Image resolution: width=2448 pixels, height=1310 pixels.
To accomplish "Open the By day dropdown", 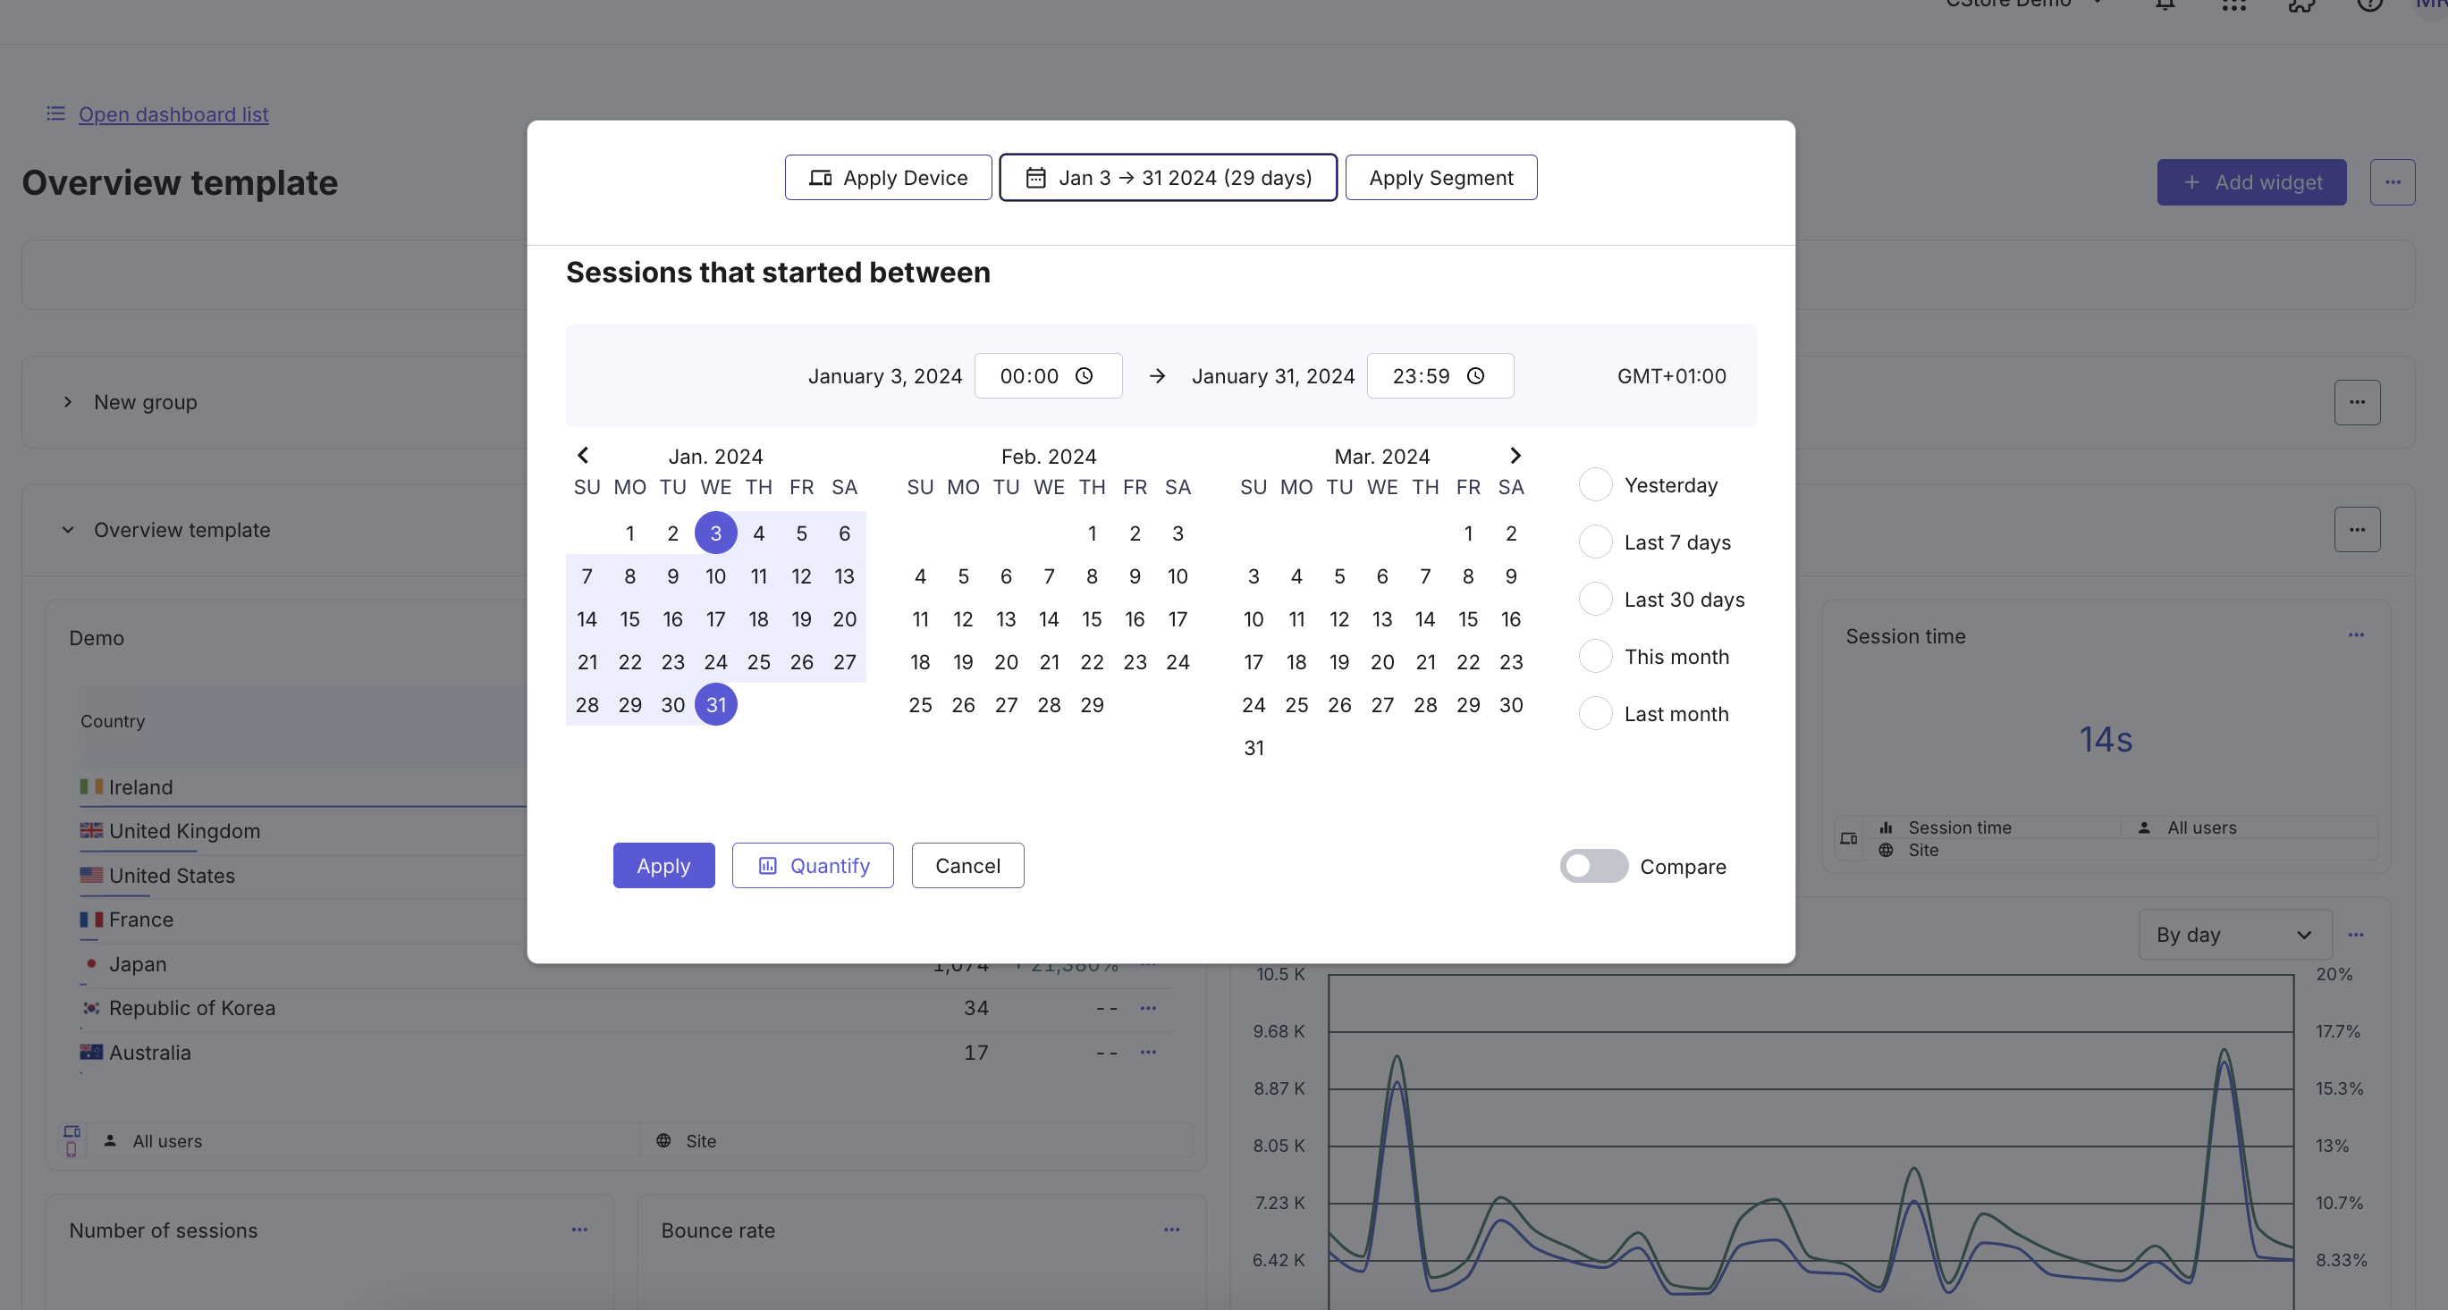I will click(x=2234, y=935).
